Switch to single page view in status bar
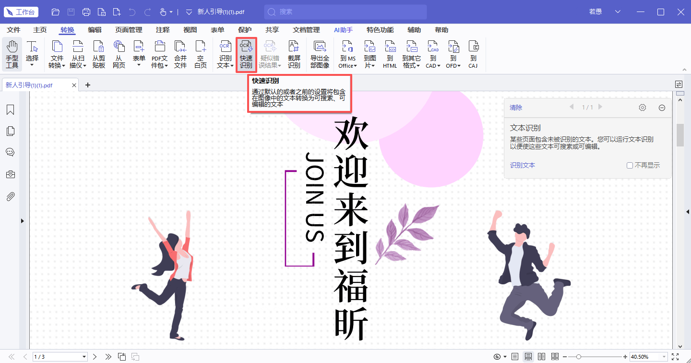 coord(515,357)
